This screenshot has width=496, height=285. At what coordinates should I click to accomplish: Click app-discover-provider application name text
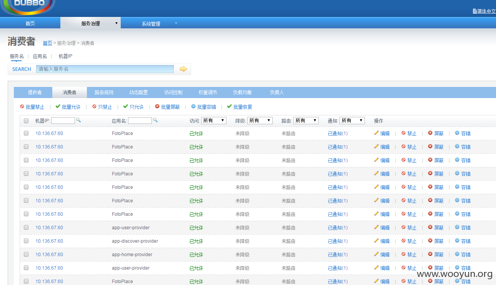click(135, 241)
